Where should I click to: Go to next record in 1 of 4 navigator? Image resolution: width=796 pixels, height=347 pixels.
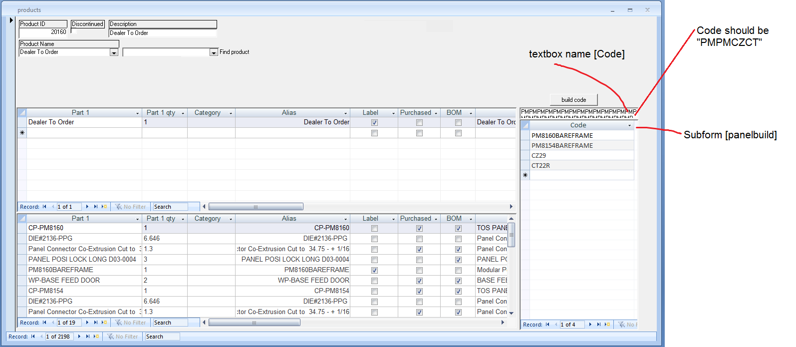point(590,325)
